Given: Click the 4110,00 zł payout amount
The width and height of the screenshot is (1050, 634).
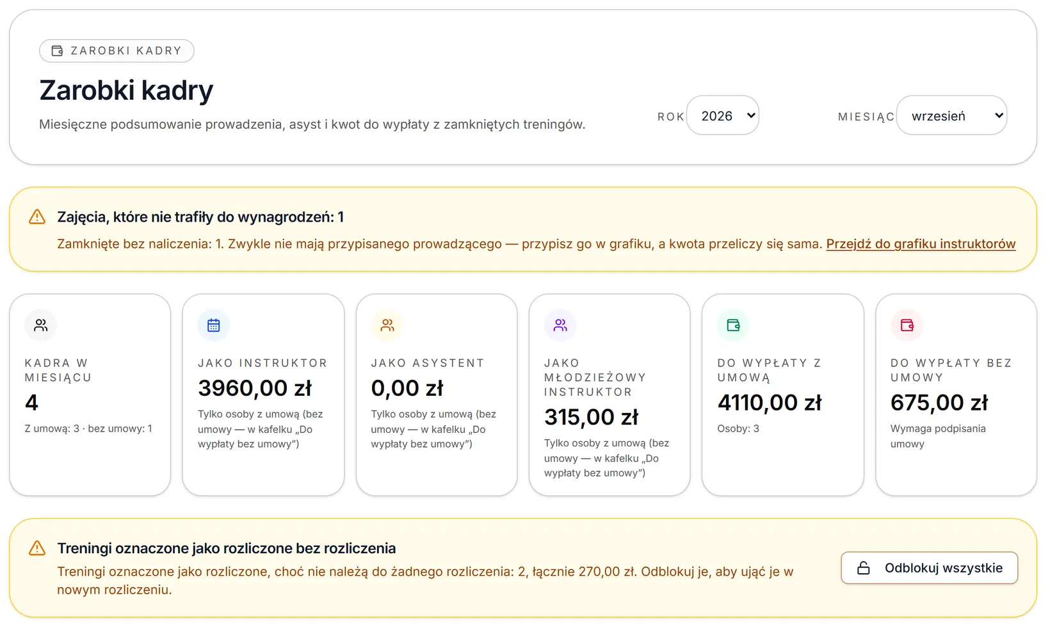Looking at the screenshot, I should [770, 403].
